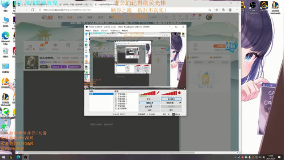This screenshot has height=160, width=284.
Task: Open the Douyu search magnifier icon
Action: click(166, 17)
